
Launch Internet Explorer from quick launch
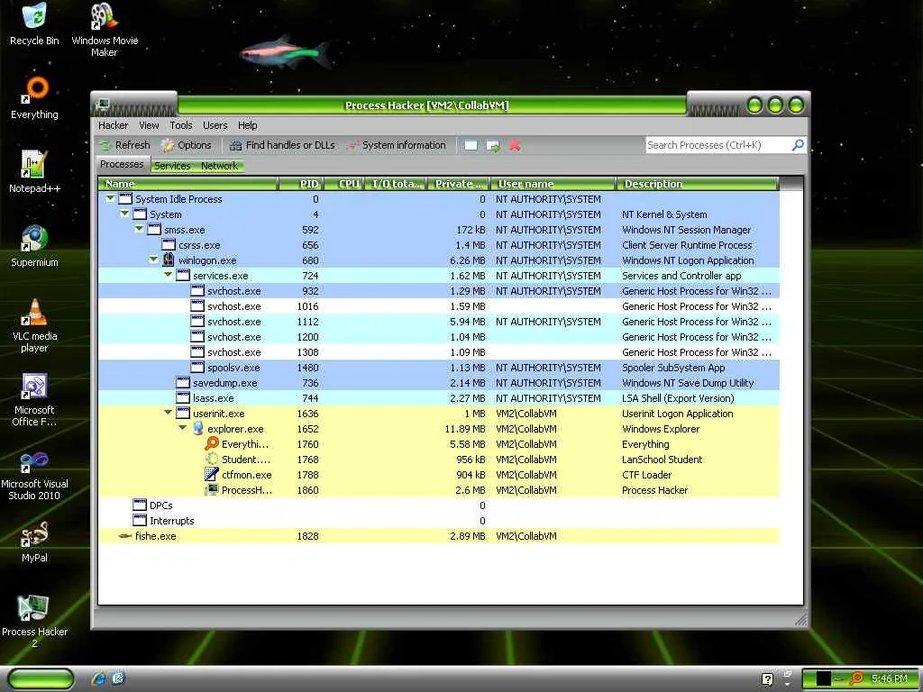(99, 678)
